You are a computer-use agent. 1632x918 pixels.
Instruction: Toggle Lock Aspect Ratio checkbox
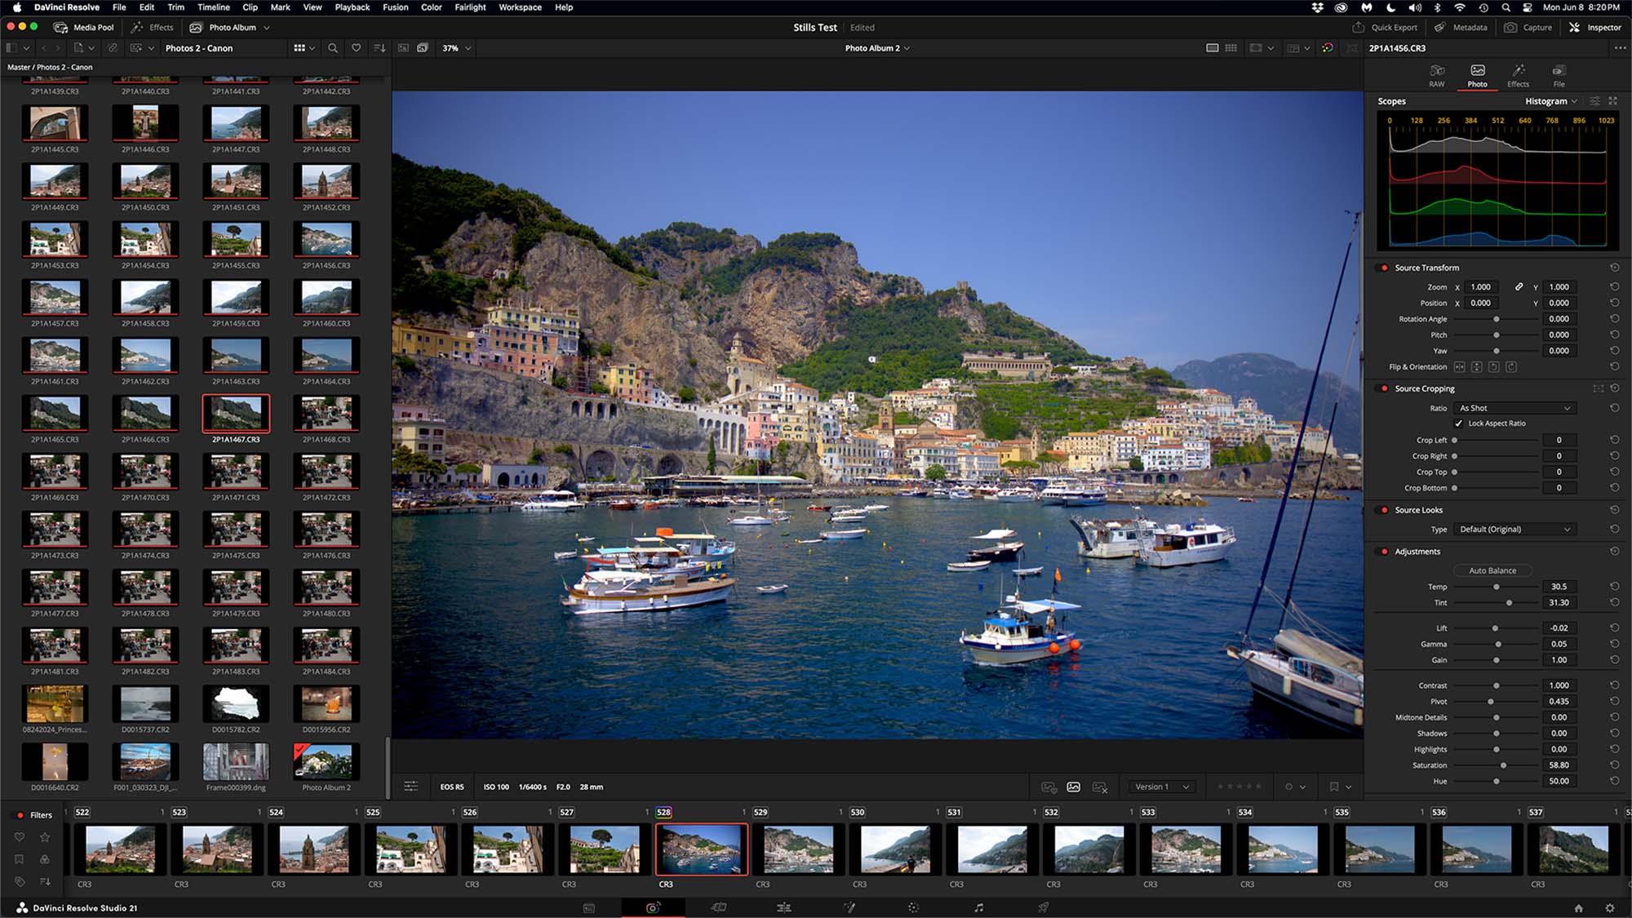pyautogui.click(x=1458, y=424)
